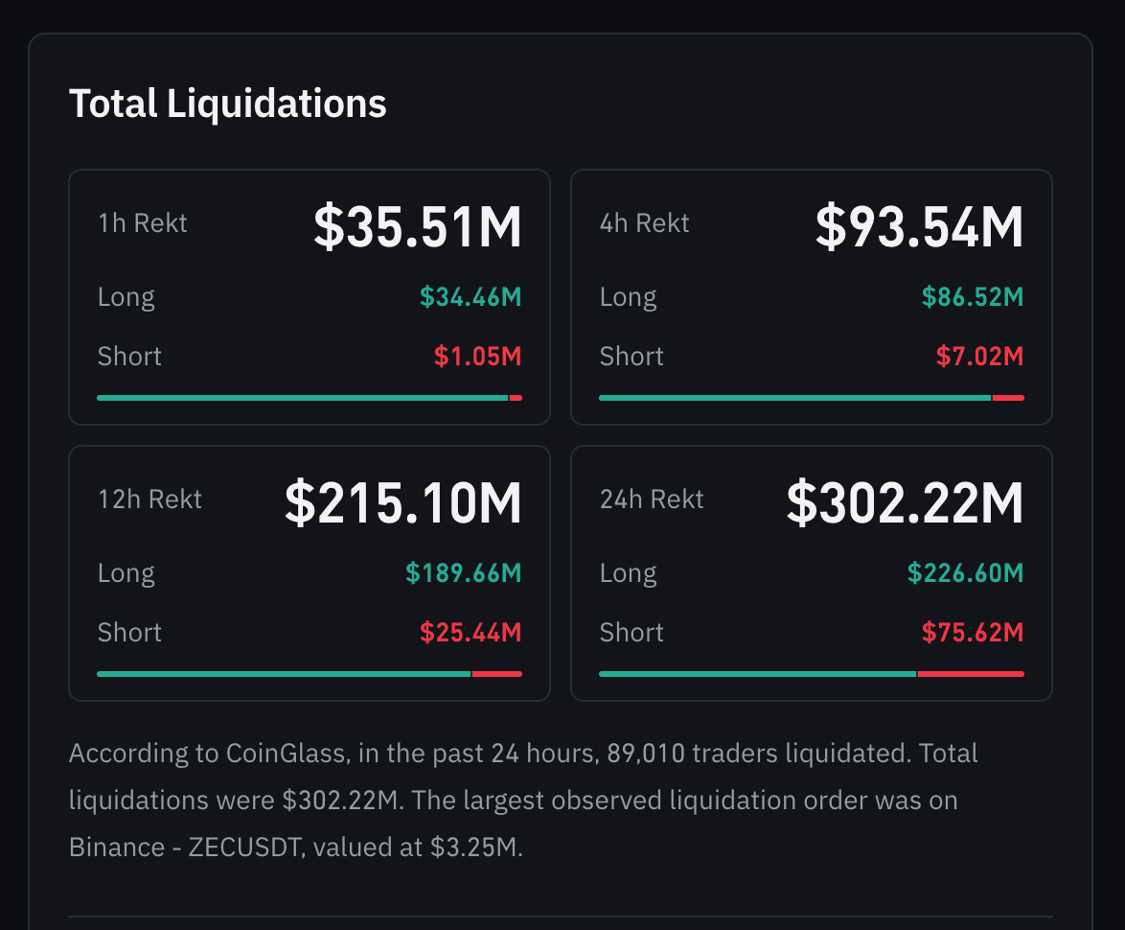Viewport: 1125px width, 930px height.
Task: Click the Short label in 24h Rekt card
Action: 631,633
